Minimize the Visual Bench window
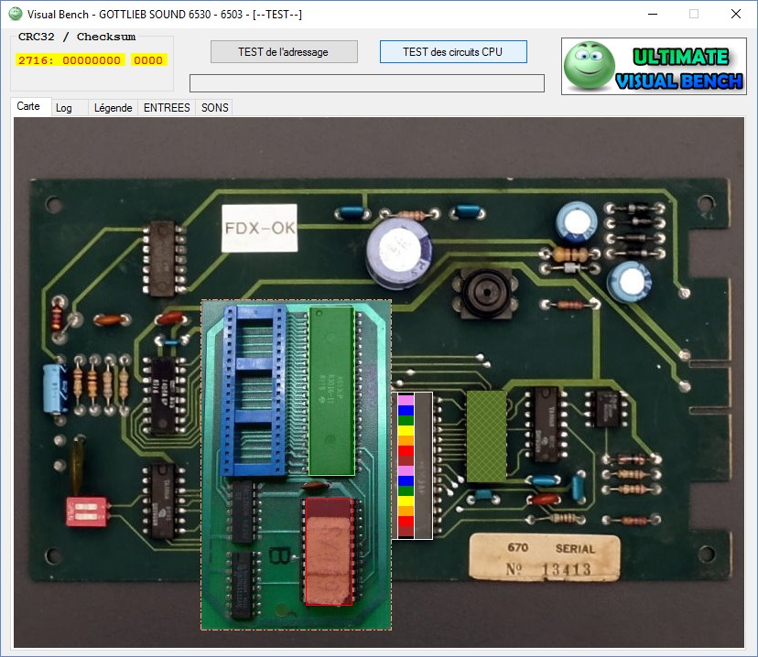The width and height of the screenshot is (758, 657). pos(653,14)
